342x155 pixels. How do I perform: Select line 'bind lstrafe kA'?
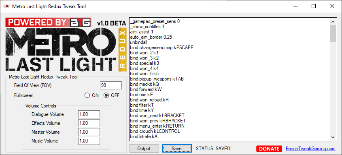pos(144,136)
